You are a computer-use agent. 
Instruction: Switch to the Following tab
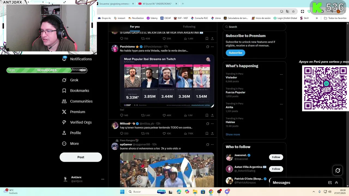coord(189,27)
